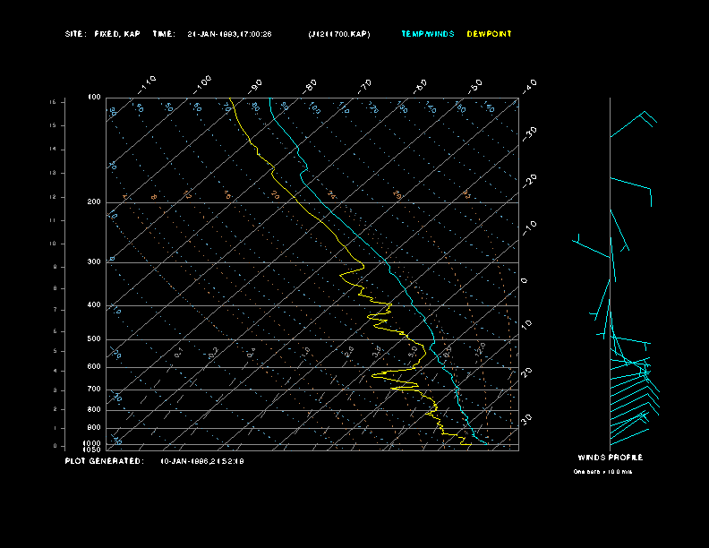Click the 'FIXED, KAP' site name
This screenshot has width=709, height=548.
tap(117, 34)
